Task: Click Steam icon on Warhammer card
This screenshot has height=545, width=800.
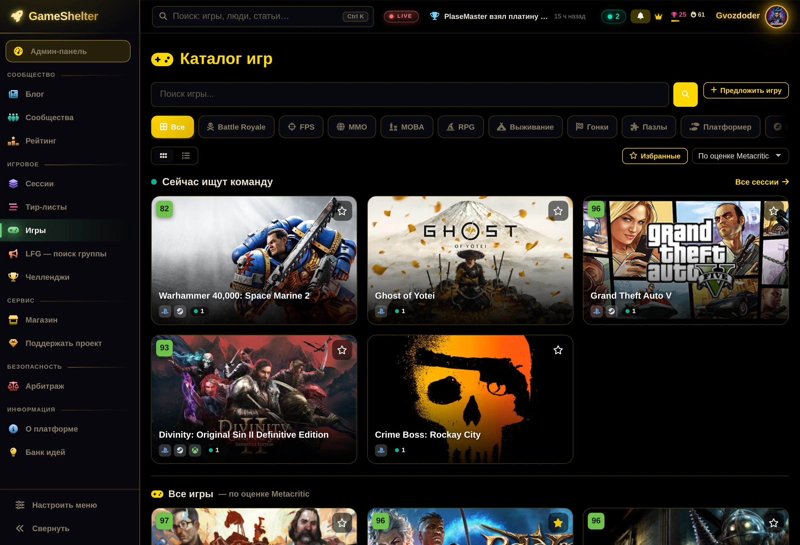Action: (x=180, y=311)
